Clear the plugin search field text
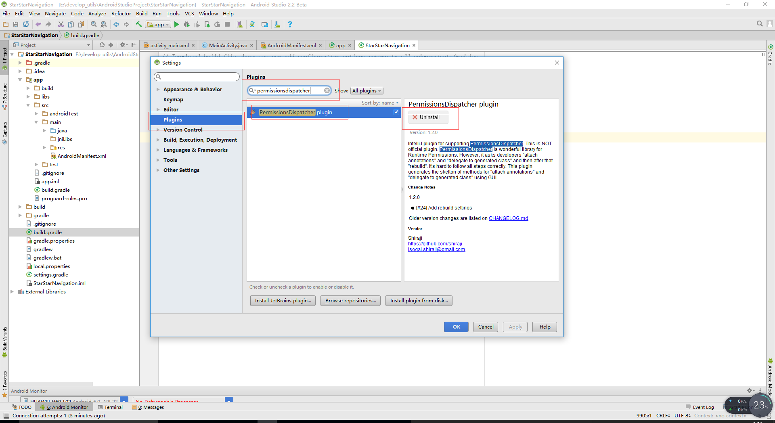The height and width of the screenshot is (423, 775). [327, 91]
